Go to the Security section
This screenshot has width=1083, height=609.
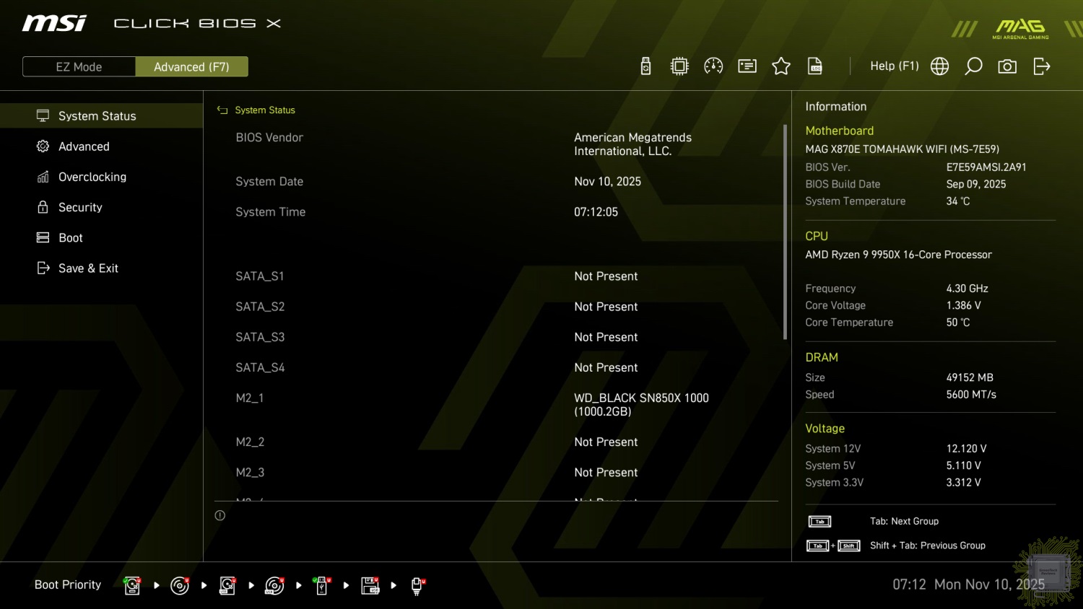click(80, 207)
